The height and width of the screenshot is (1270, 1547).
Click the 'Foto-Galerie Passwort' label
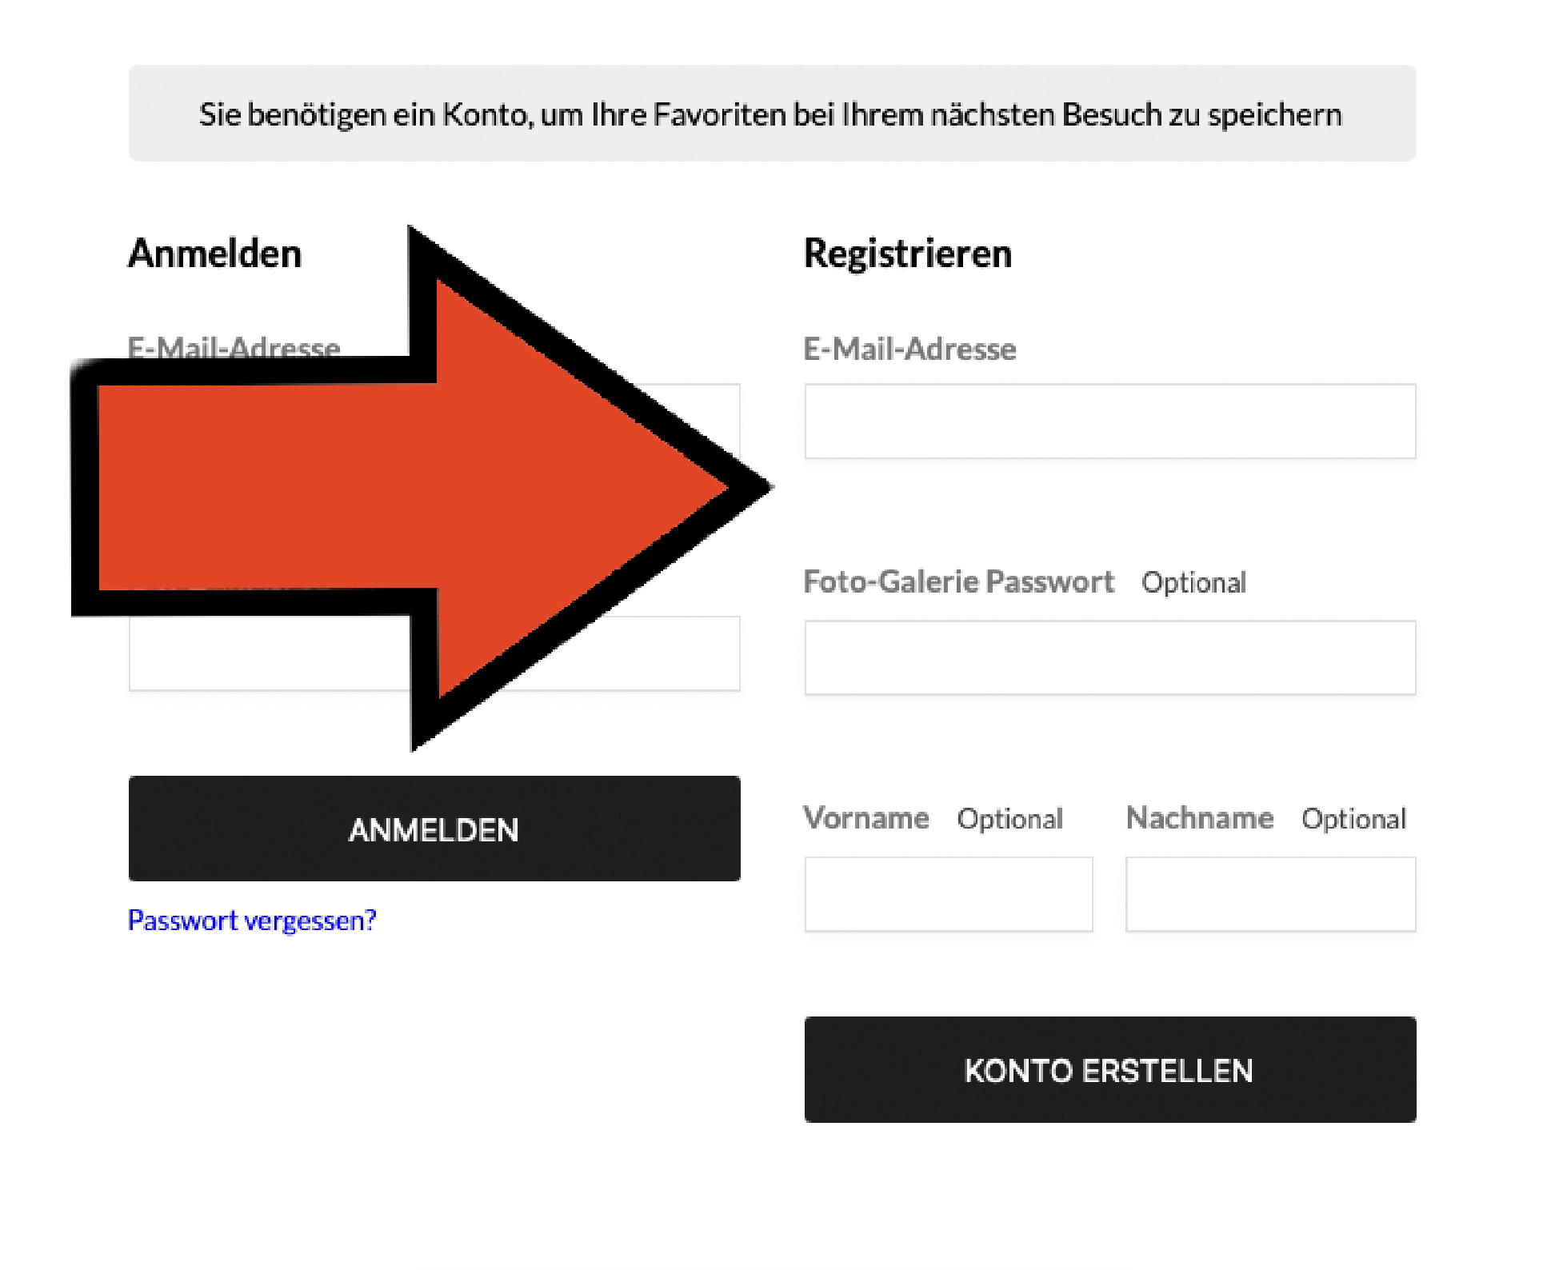958,581
